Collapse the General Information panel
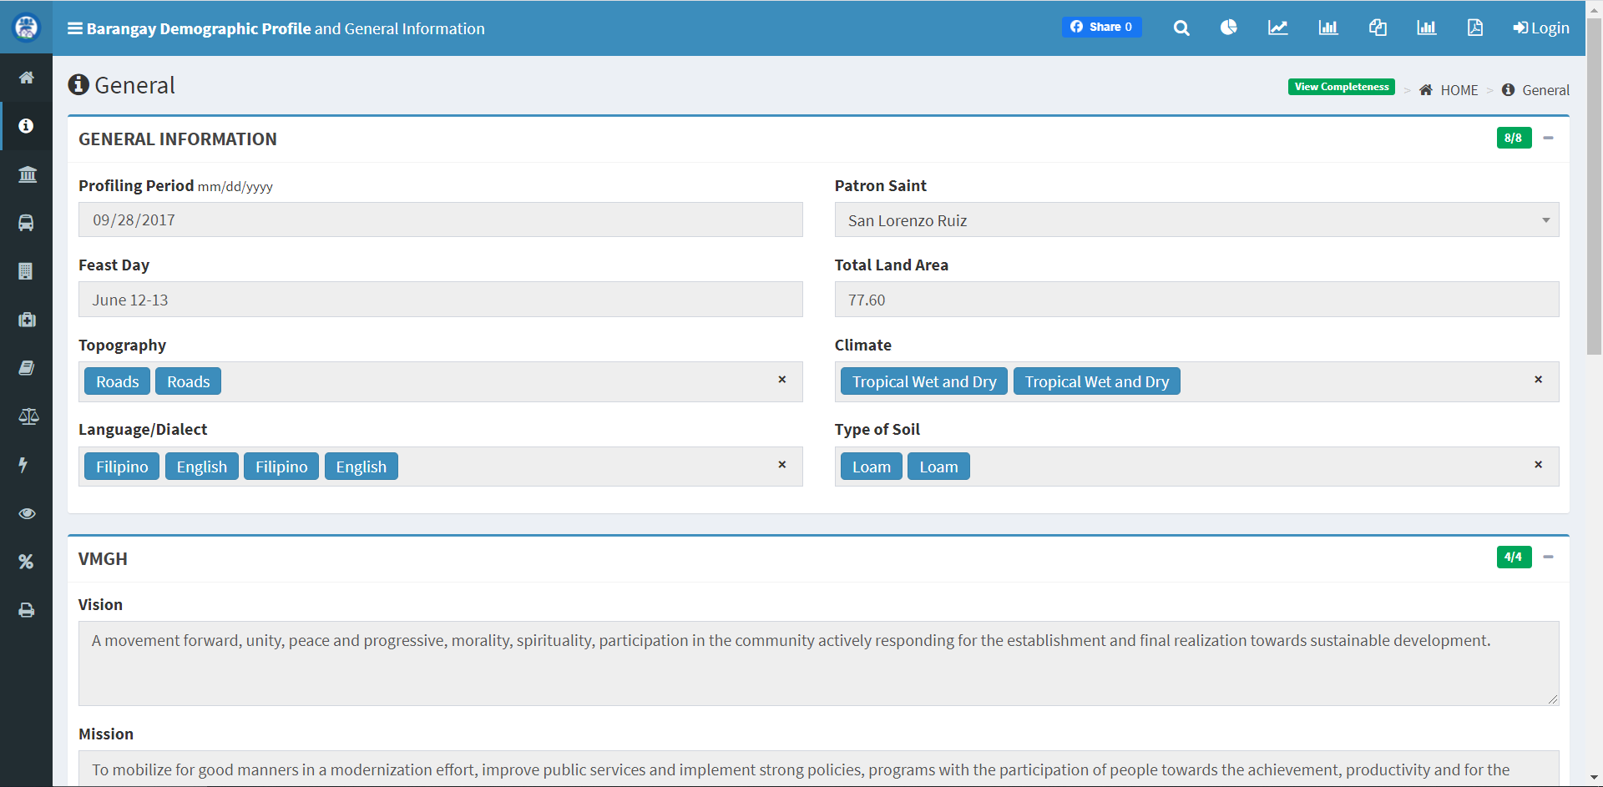Screen dimensions: 1603x787 coord(1548,138)
